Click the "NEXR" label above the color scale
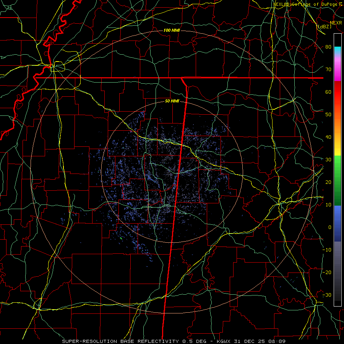This screenshot has width=344, height=344. [336, 23]
